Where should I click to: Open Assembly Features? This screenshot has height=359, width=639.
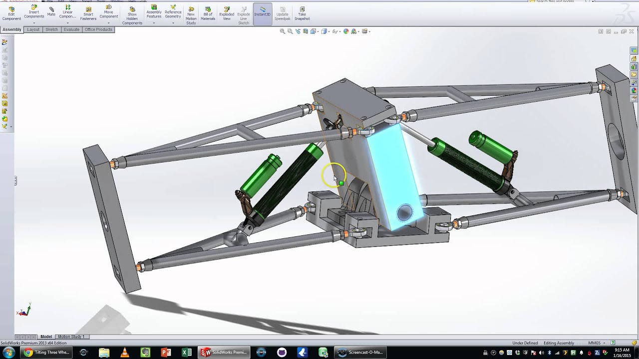(154, 12)
